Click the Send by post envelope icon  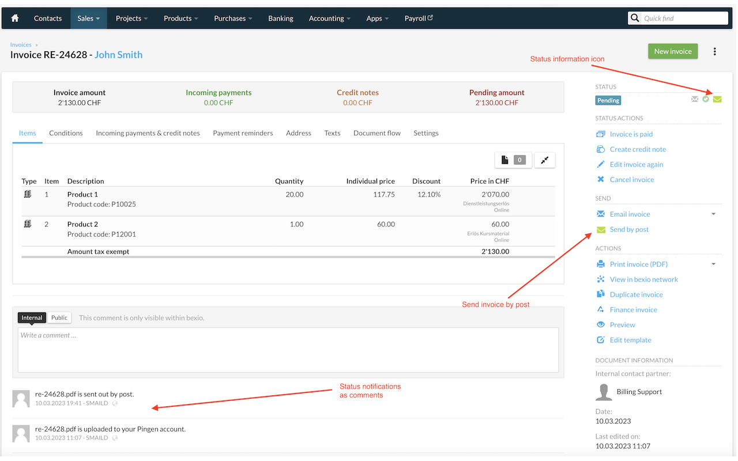(601, 230)
